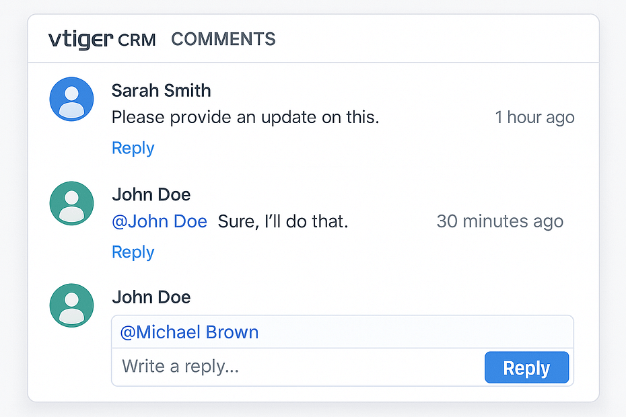
Task: Click the CRM label beside the vtiger logo
Action: pos(137,40)
